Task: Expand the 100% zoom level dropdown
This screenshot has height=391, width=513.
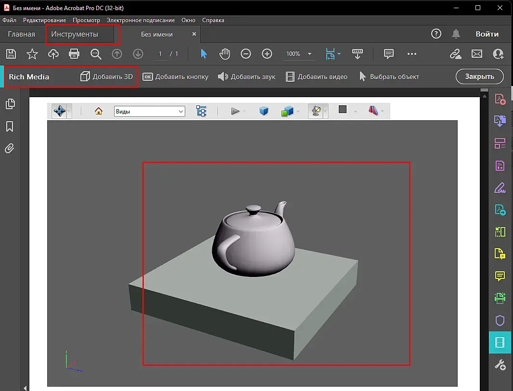Action: 309,54
